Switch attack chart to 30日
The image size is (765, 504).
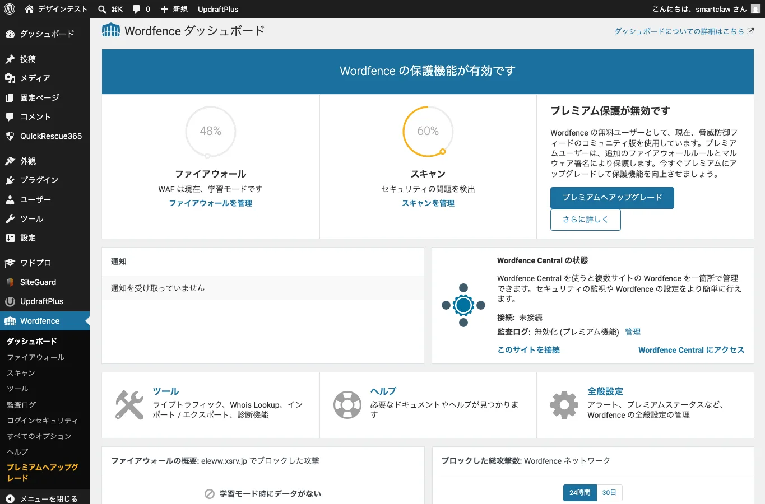point(610,493)
